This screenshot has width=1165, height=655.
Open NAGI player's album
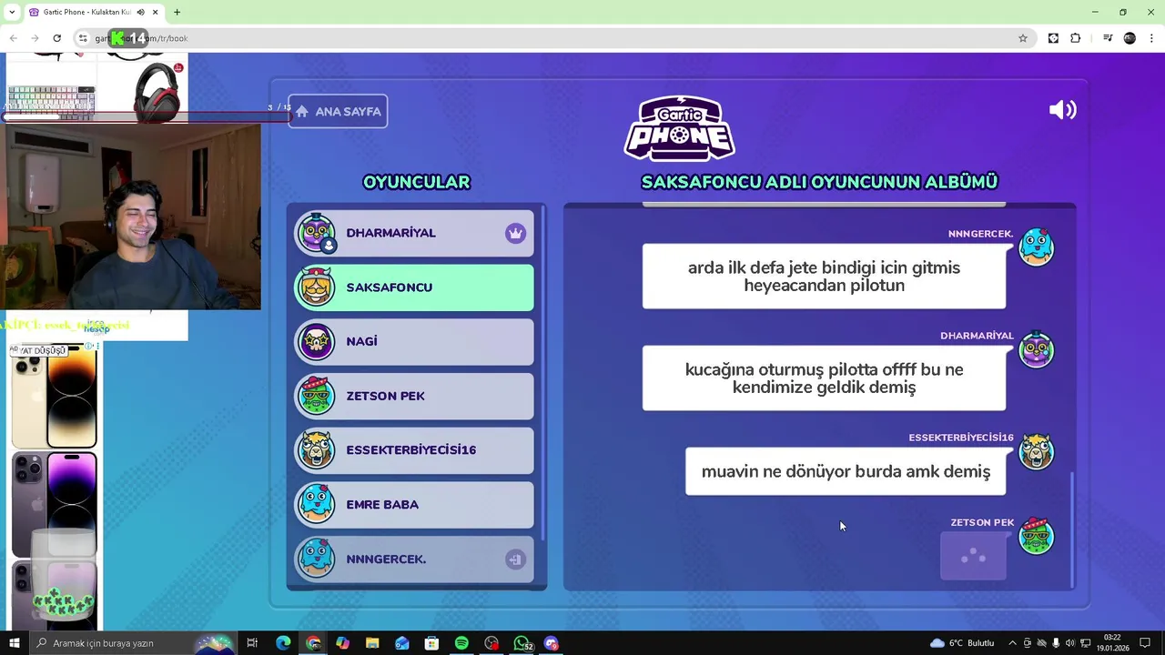coord(414,341)
